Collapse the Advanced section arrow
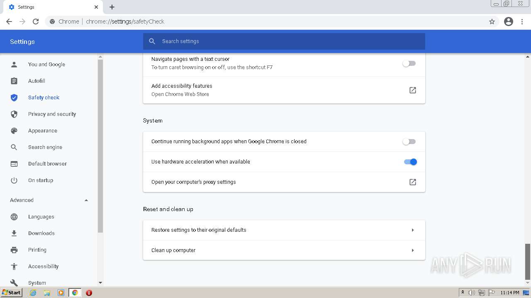 [86, 200]
